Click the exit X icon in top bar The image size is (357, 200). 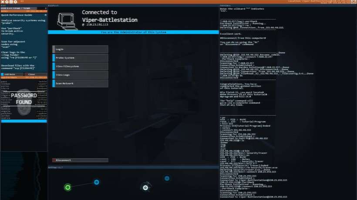[x=2, y=2]
